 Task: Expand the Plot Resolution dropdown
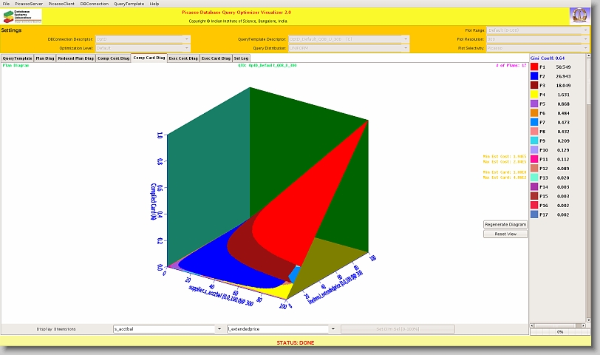(x=586, y=38)
